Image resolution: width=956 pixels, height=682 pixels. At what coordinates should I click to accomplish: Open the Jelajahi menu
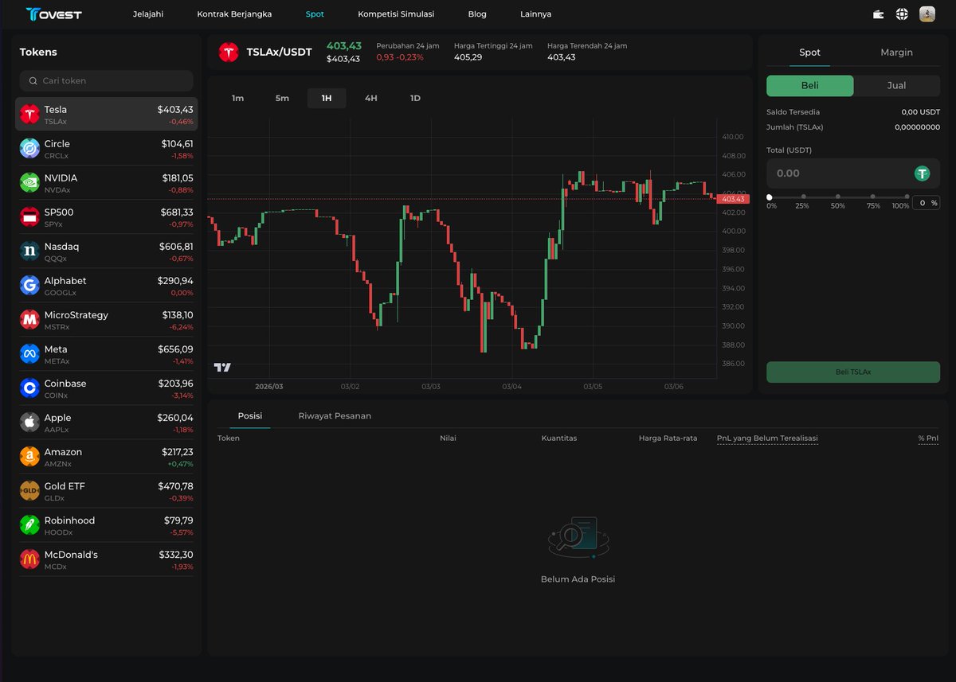coord(148,14)
